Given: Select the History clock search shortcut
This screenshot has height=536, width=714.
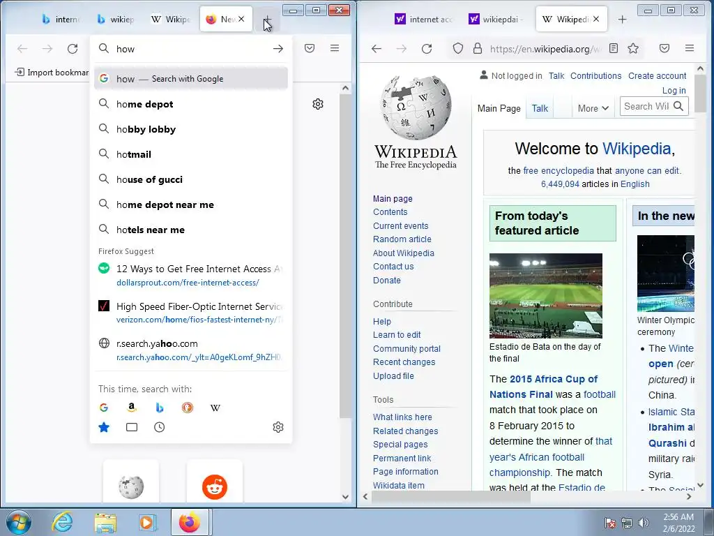Looking at the screenshot, I should [x=160, y=427].
